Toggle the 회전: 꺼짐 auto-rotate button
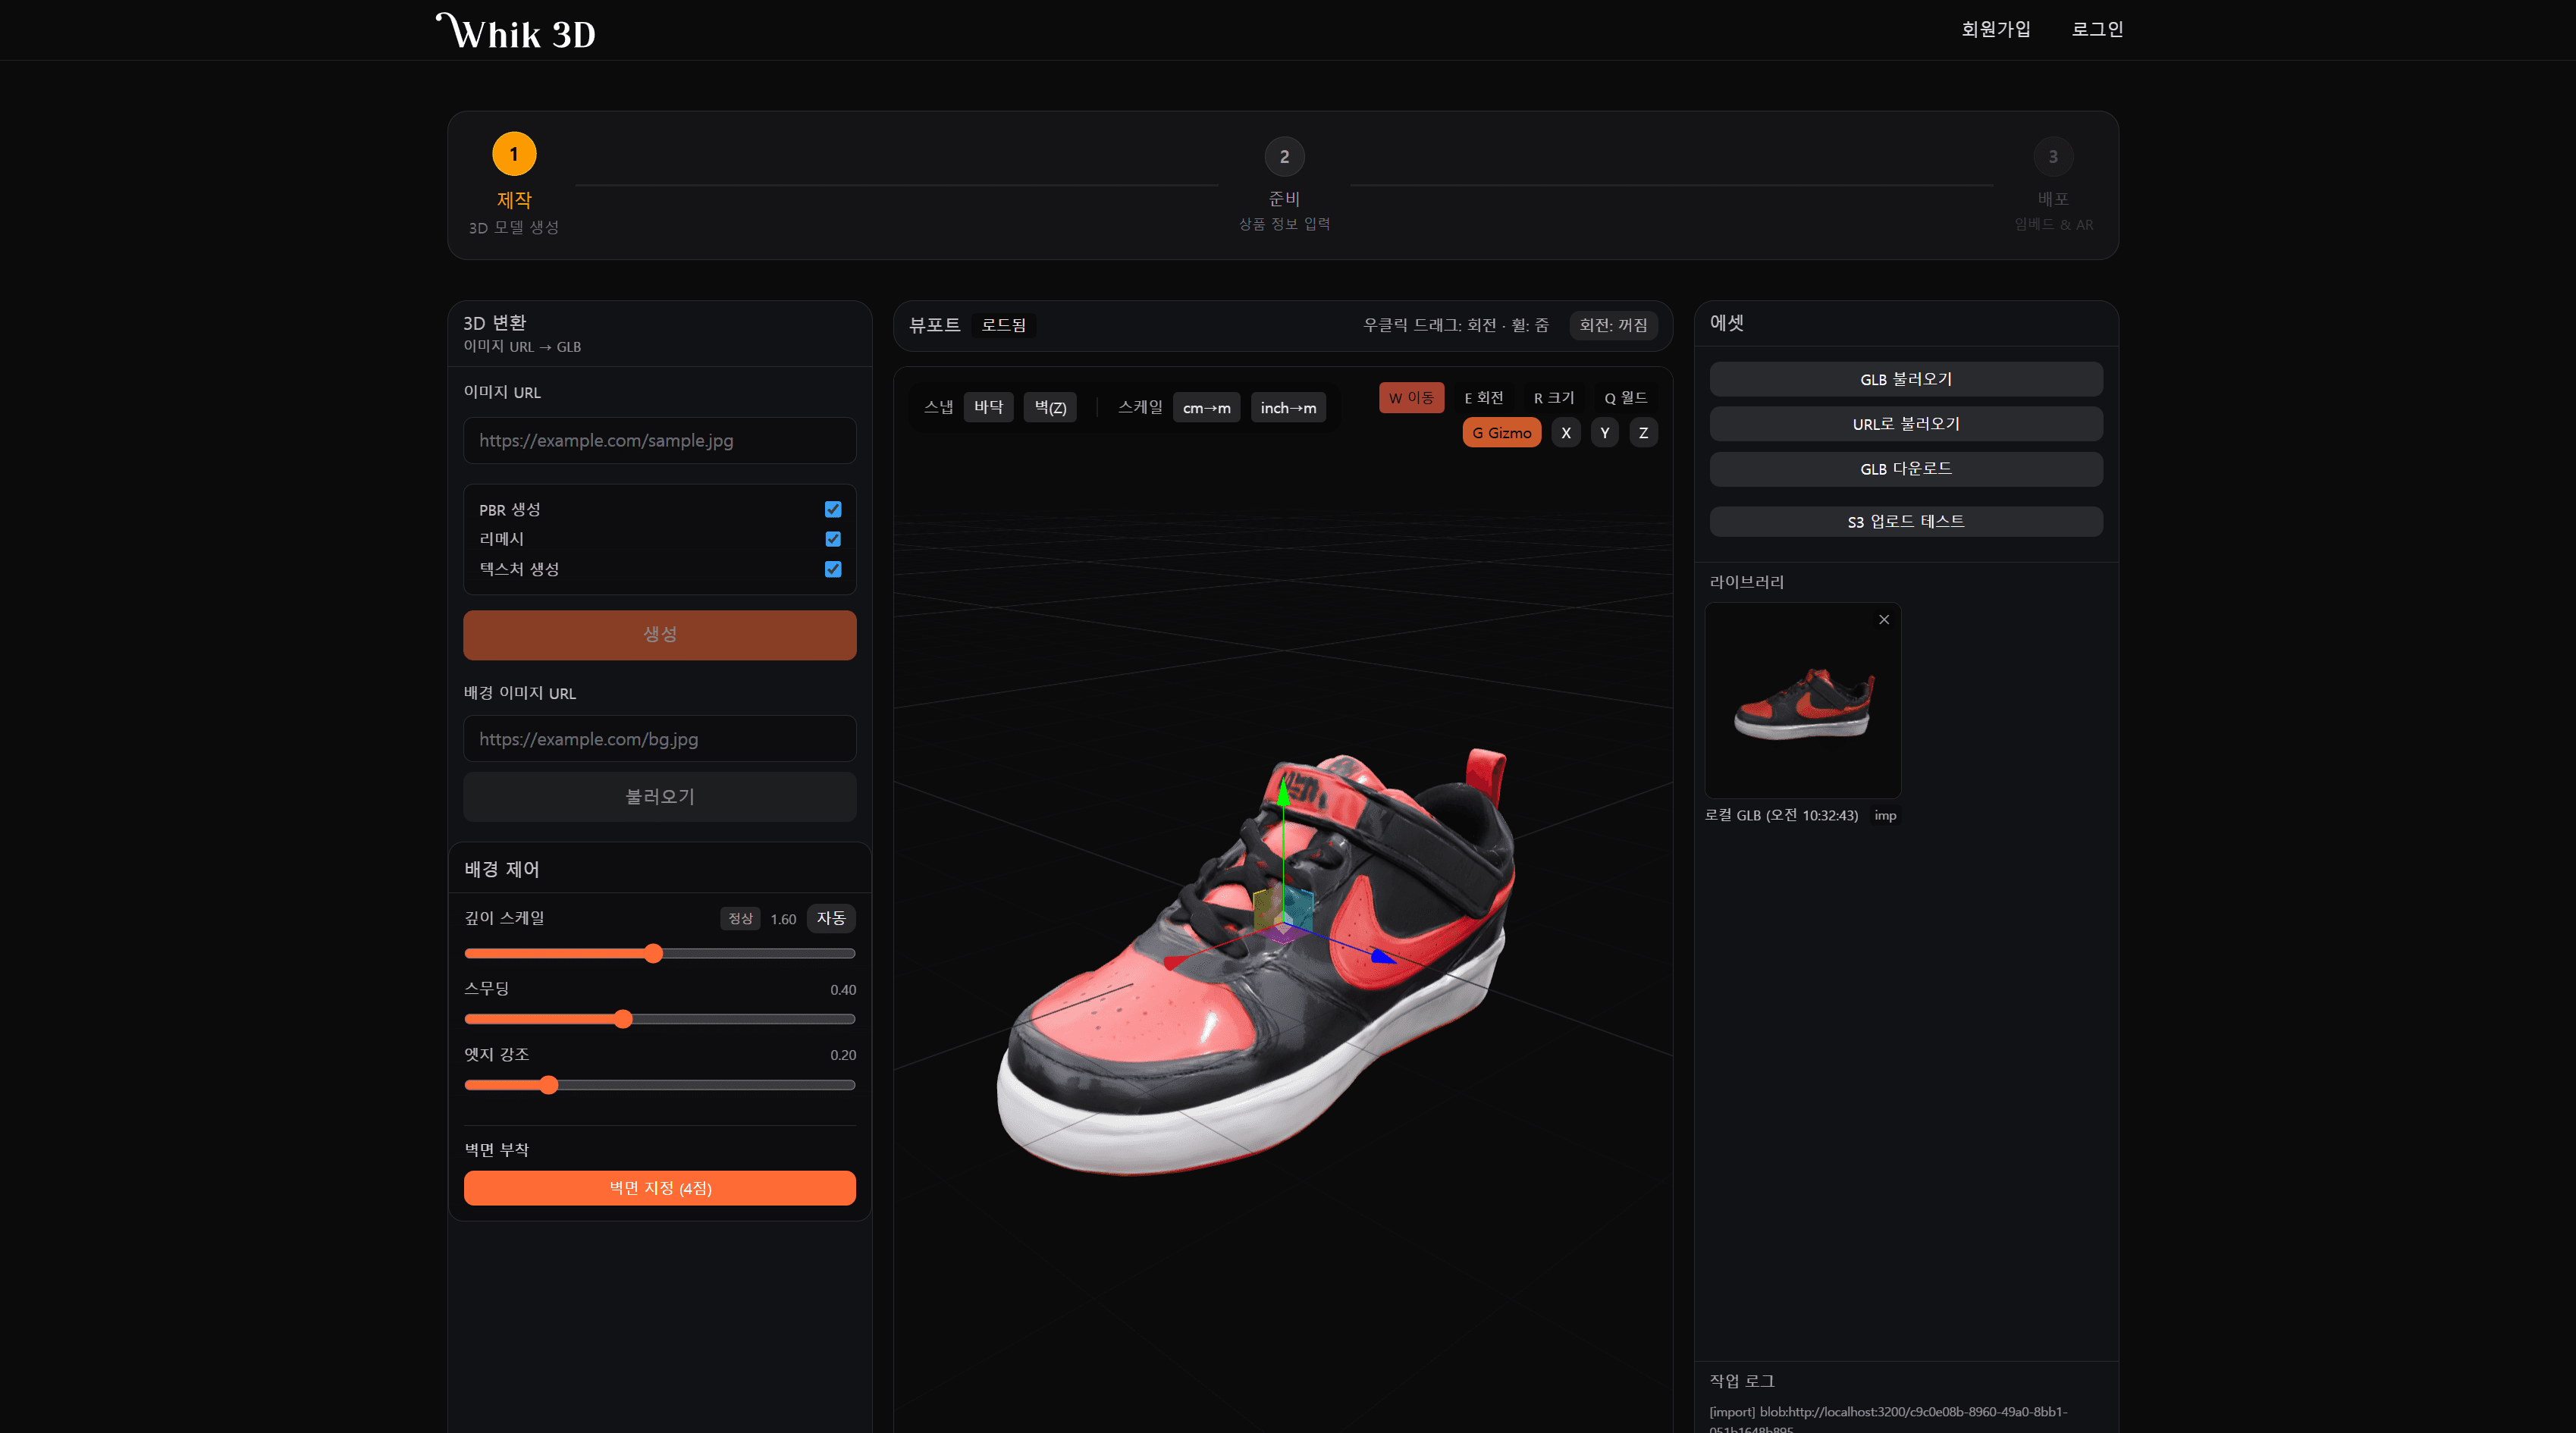 point(1612,325)
